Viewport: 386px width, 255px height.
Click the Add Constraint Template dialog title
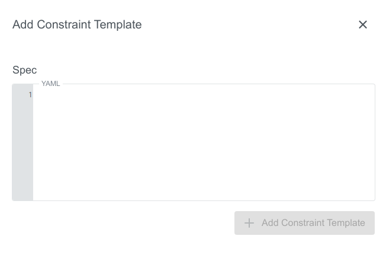tap(77, 24)
